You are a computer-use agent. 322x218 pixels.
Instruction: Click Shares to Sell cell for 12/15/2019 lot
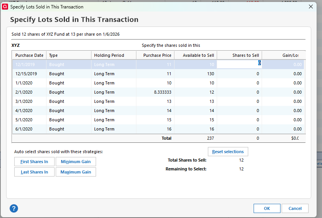[x=239, y=74]
